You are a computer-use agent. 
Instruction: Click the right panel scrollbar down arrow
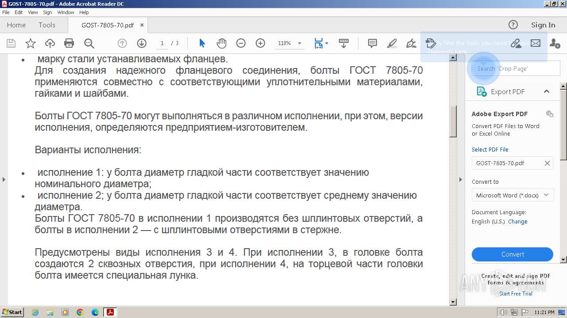(x=563, y=260)
